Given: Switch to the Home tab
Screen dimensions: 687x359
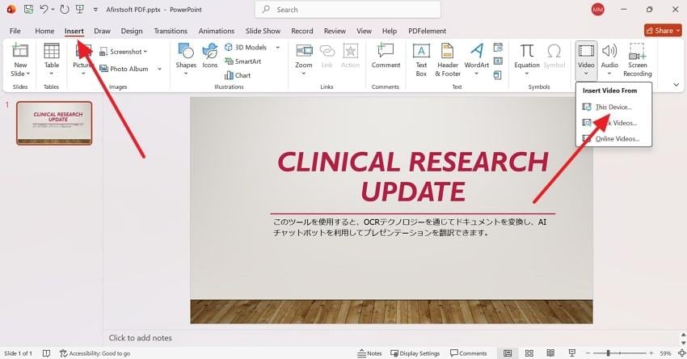Looking at the screenshot, I should click(x=44, y=31).
